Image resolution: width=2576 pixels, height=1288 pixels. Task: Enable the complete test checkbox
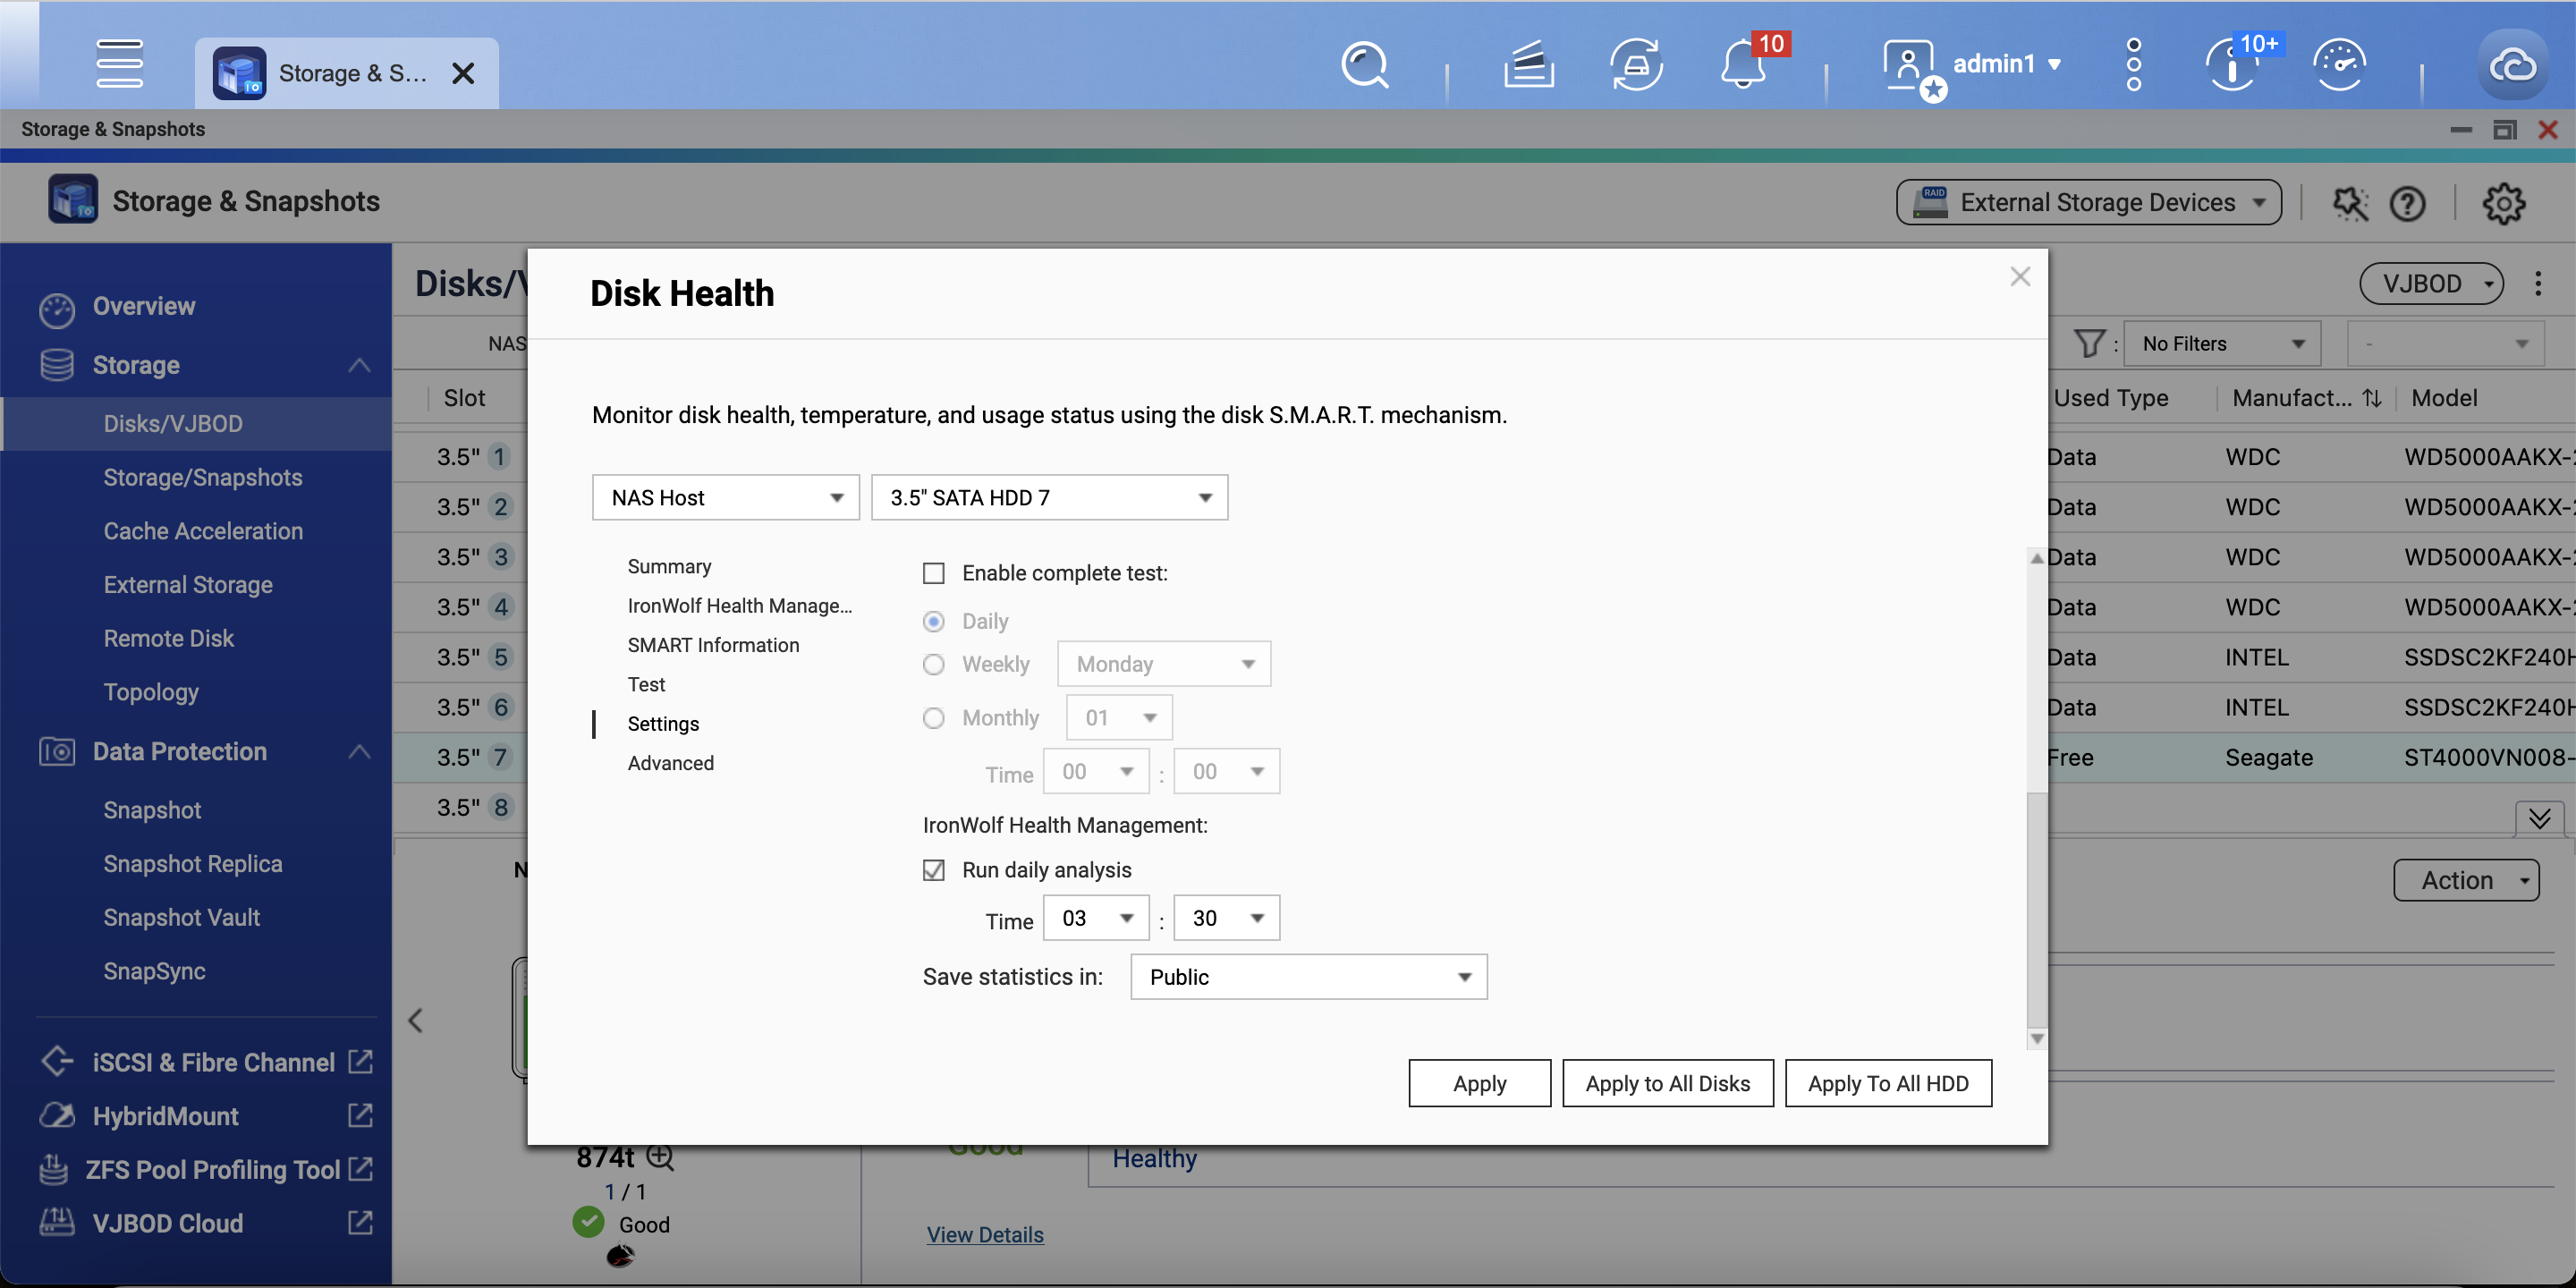[x=933, y=573]
